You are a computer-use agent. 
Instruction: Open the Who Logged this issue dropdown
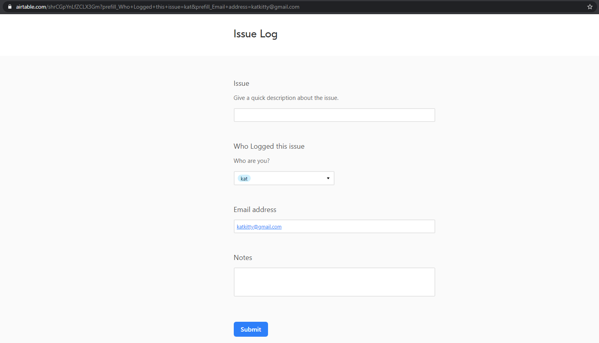point(284,178)
